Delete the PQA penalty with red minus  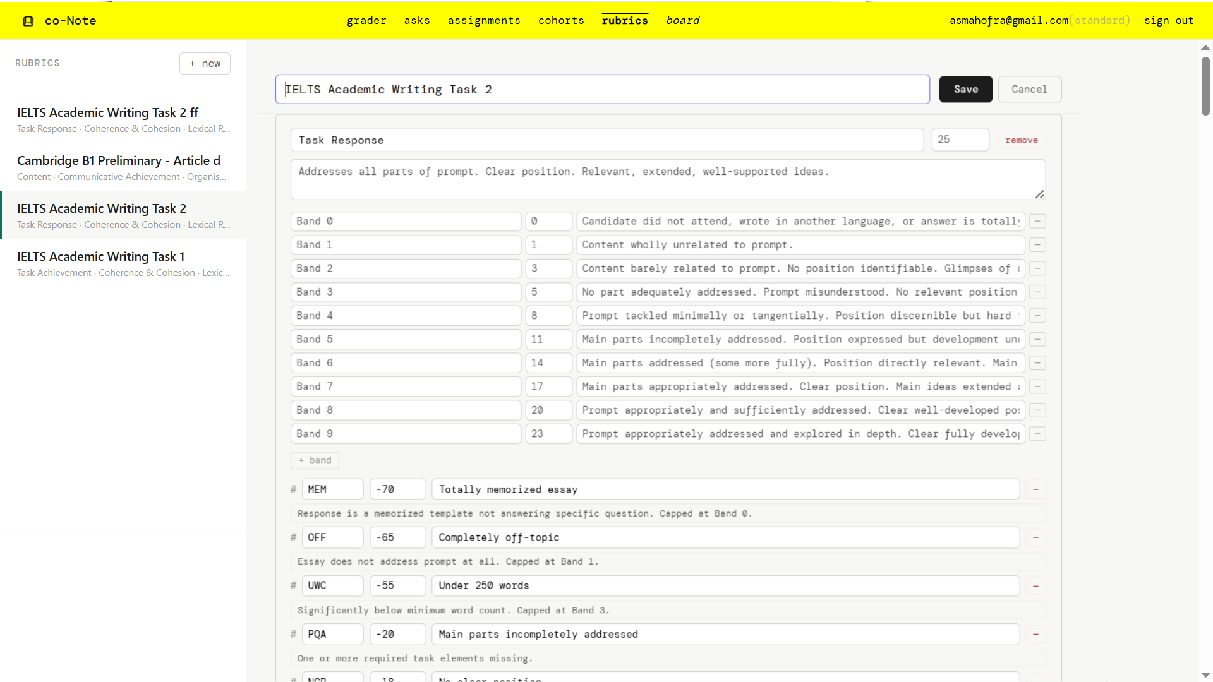[x=1035, y=634]
